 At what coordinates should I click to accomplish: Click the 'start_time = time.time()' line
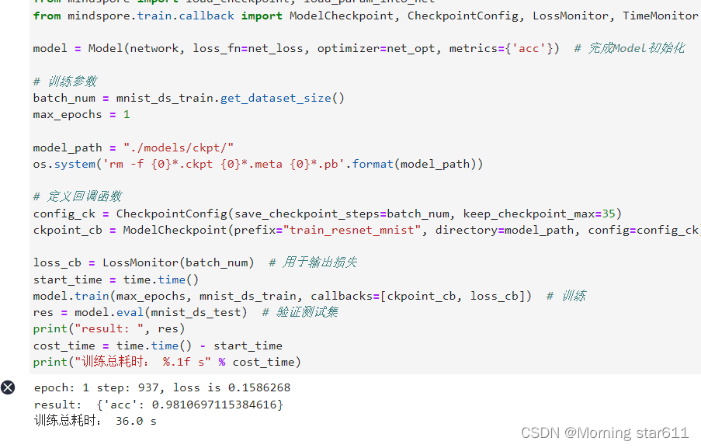coord(116,280)
